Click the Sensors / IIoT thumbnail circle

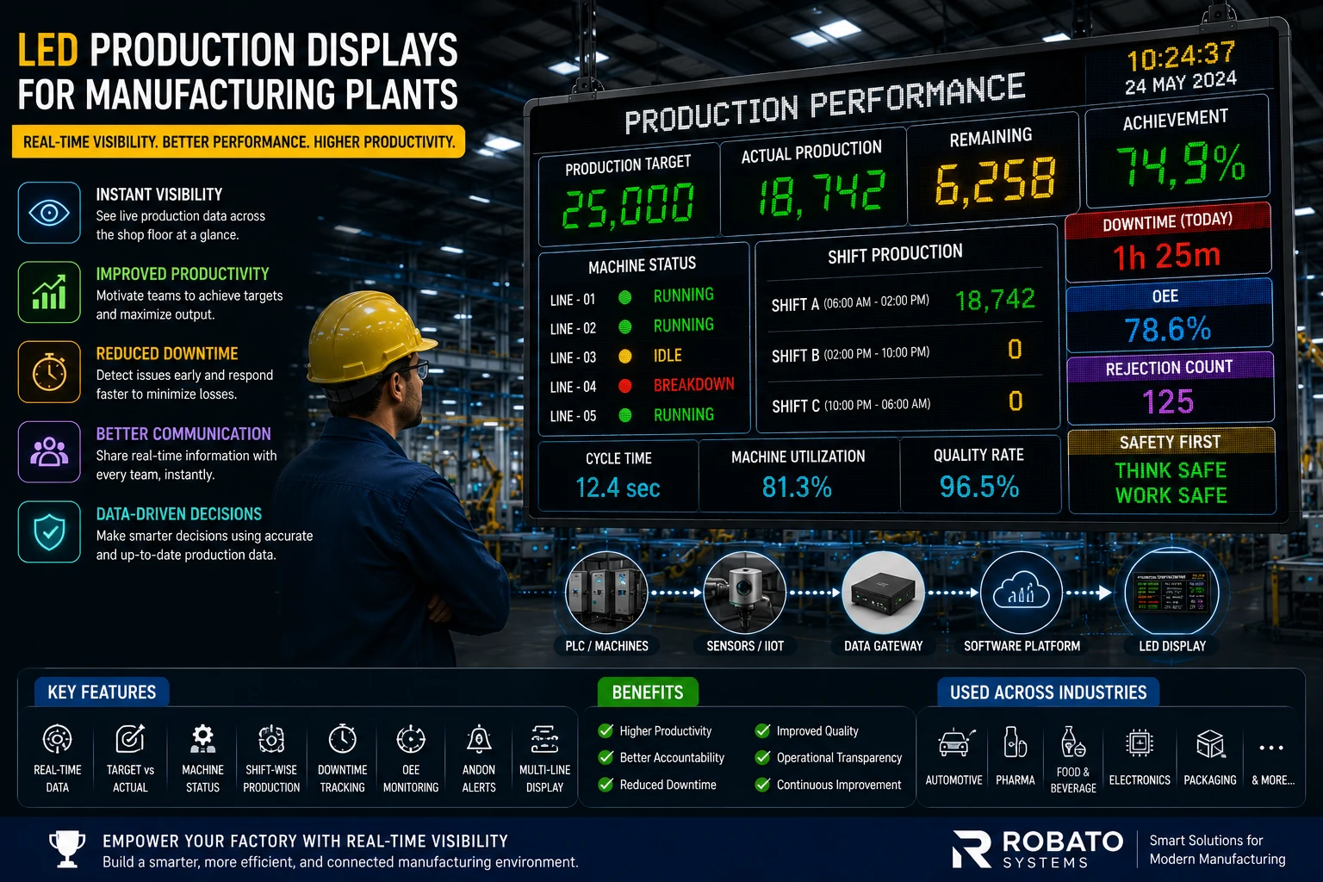pos(745,593)
